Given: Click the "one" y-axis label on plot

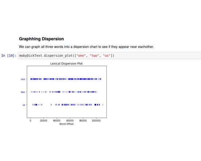Looking at the screenshot, I should pos(23,79).
